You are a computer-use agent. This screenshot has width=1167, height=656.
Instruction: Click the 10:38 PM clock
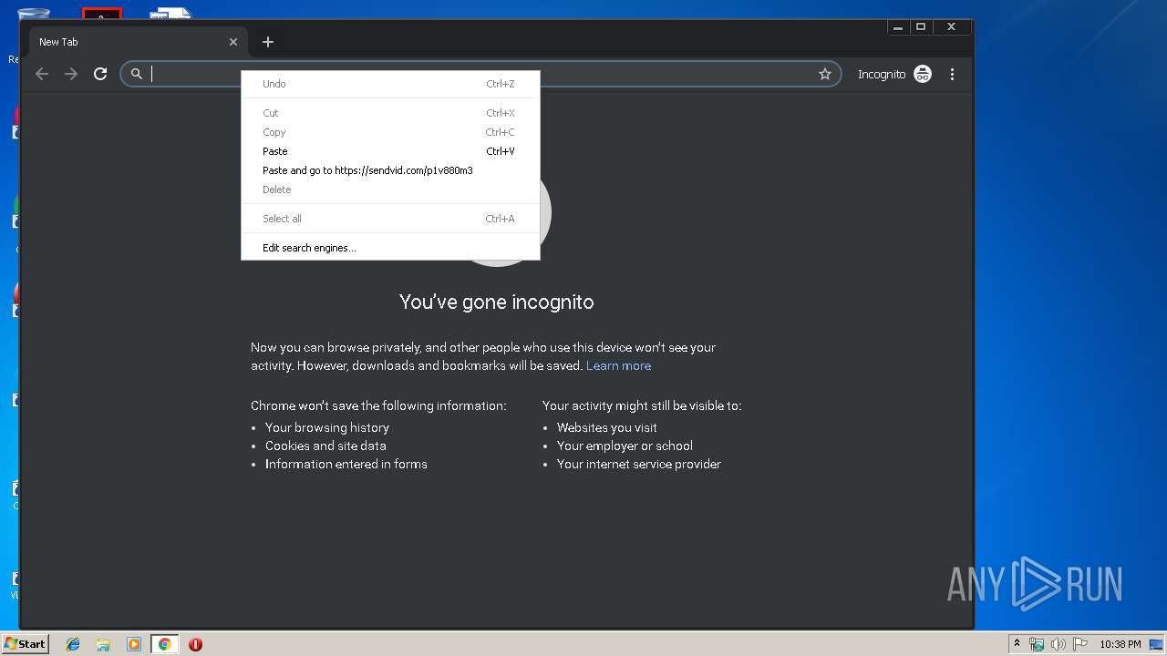[x=1120, y=644]
